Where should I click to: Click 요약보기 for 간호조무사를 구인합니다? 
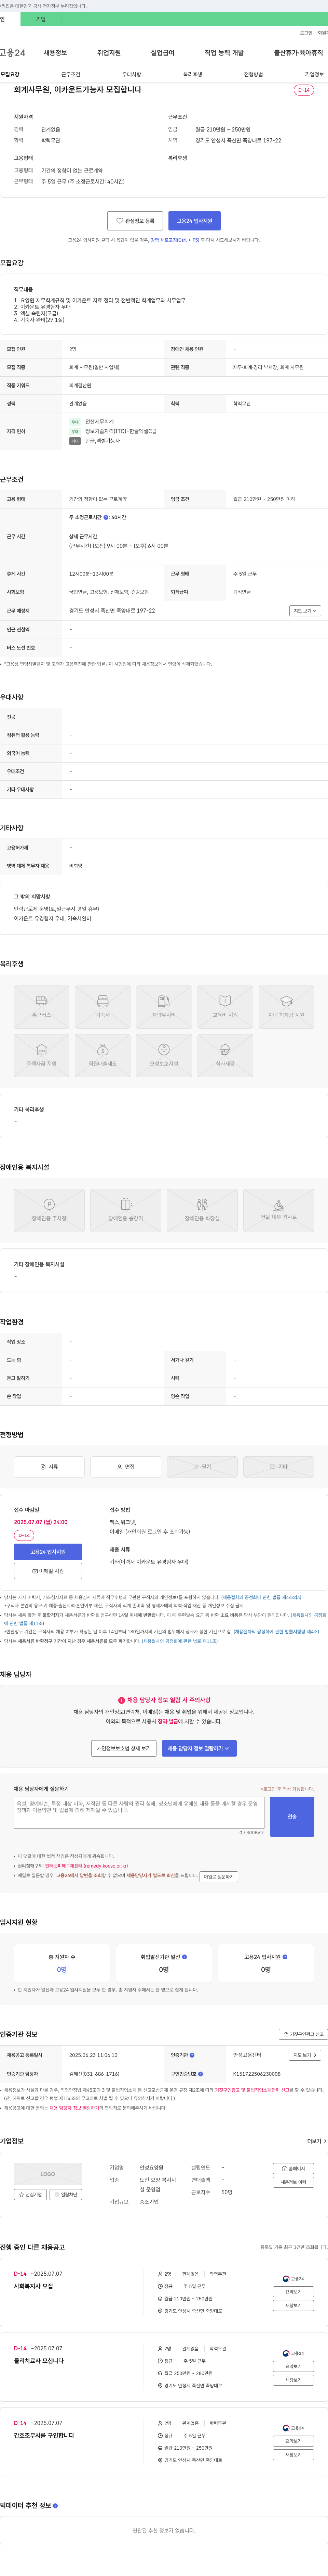click(x=293, y=2441)
